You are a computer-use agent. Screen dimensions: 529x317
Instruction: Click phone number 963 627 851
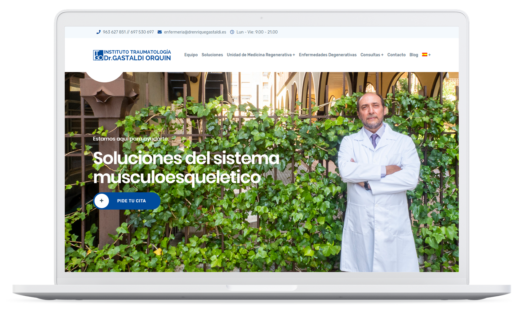[114, 32]
